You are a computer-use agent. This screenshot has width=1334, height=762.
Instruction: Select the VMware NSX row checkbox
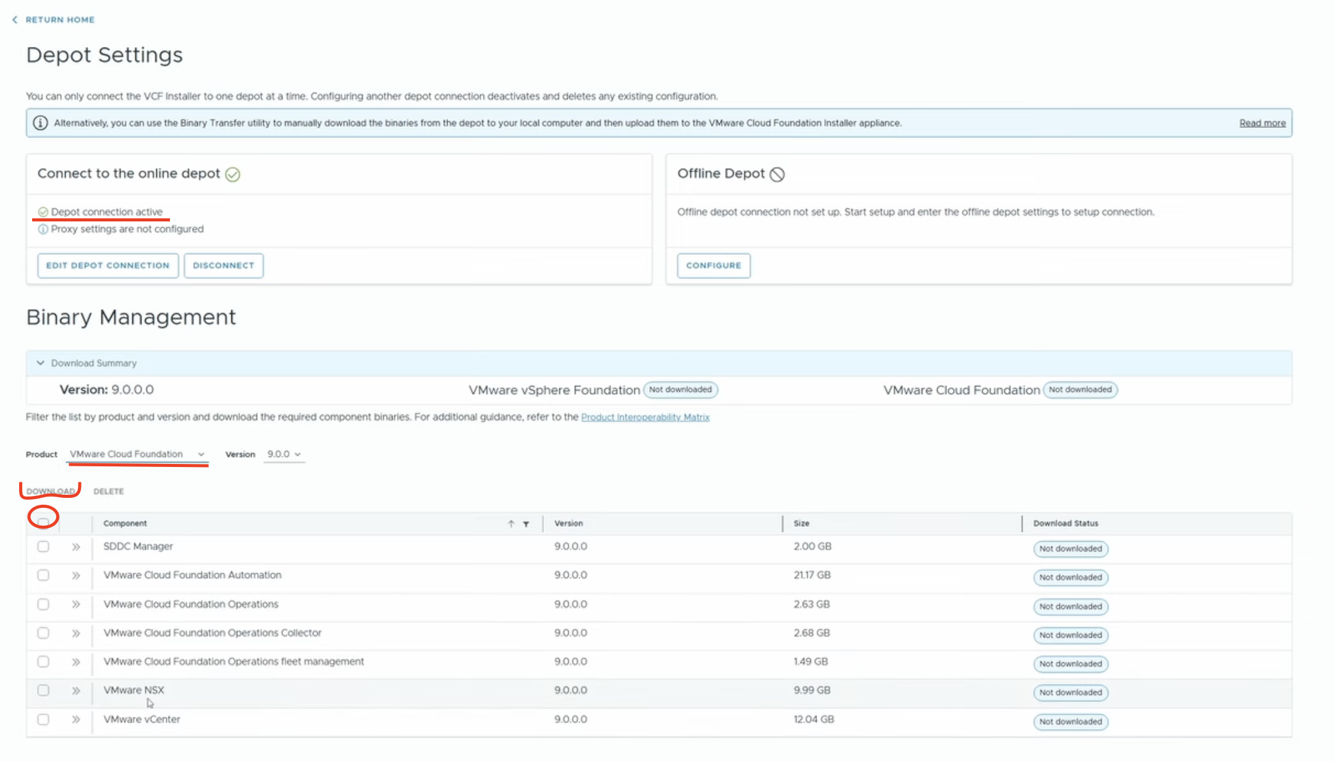pos(43,690)
